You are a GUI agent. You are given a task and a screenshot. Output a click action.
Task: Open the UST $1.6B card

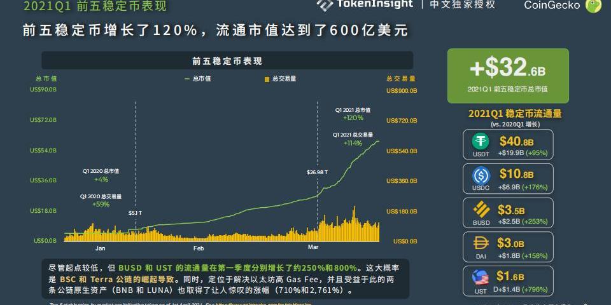pyautogui.click(x=508, y=281)
